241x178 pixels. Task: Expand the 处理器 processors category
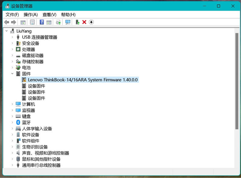pos(12,49)
